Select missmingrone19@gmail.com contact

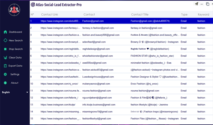coord(97,112)
